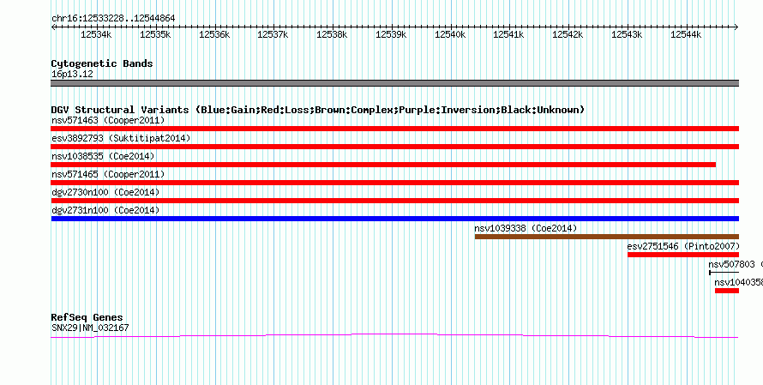Click red loss bar for esv3892793
Image resolution: width=763 pixels, height=385 pixels.
pos(394,147)
